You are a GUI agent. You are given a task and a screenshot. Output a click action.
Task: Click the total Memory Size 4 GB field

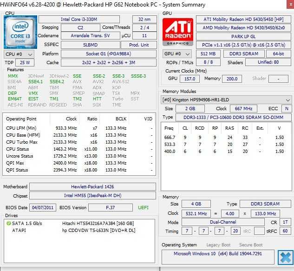[196, 204]
